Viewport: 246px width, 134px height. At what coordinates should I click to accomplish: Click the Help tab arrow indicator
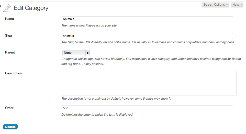pos(241,5)
